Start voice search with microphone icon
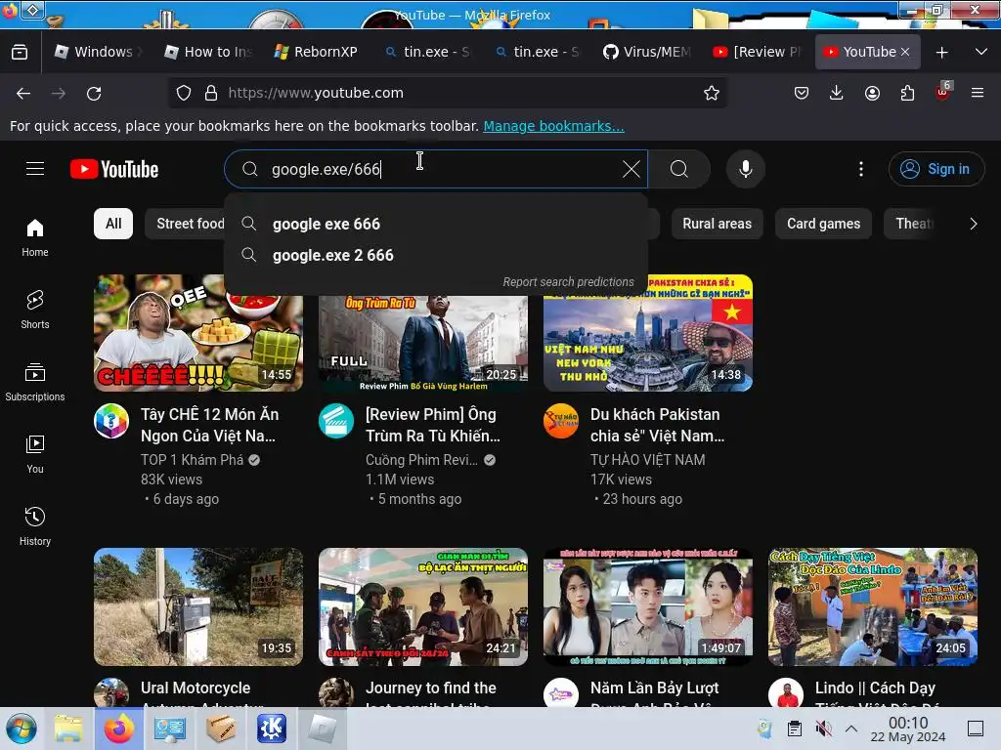 click(745, 169)
